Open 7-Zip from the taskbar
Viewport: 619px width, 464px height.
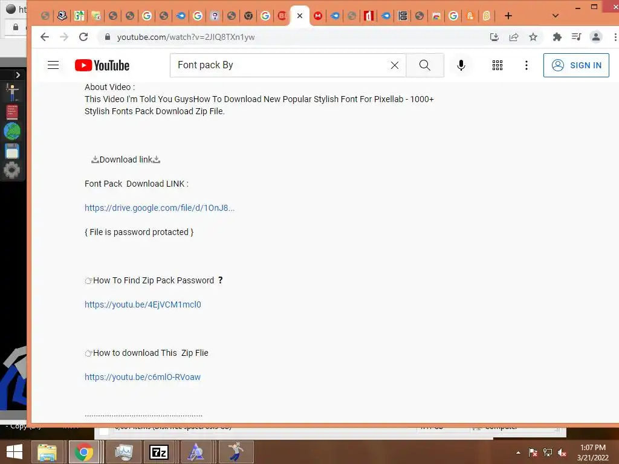tap(159, 452)
